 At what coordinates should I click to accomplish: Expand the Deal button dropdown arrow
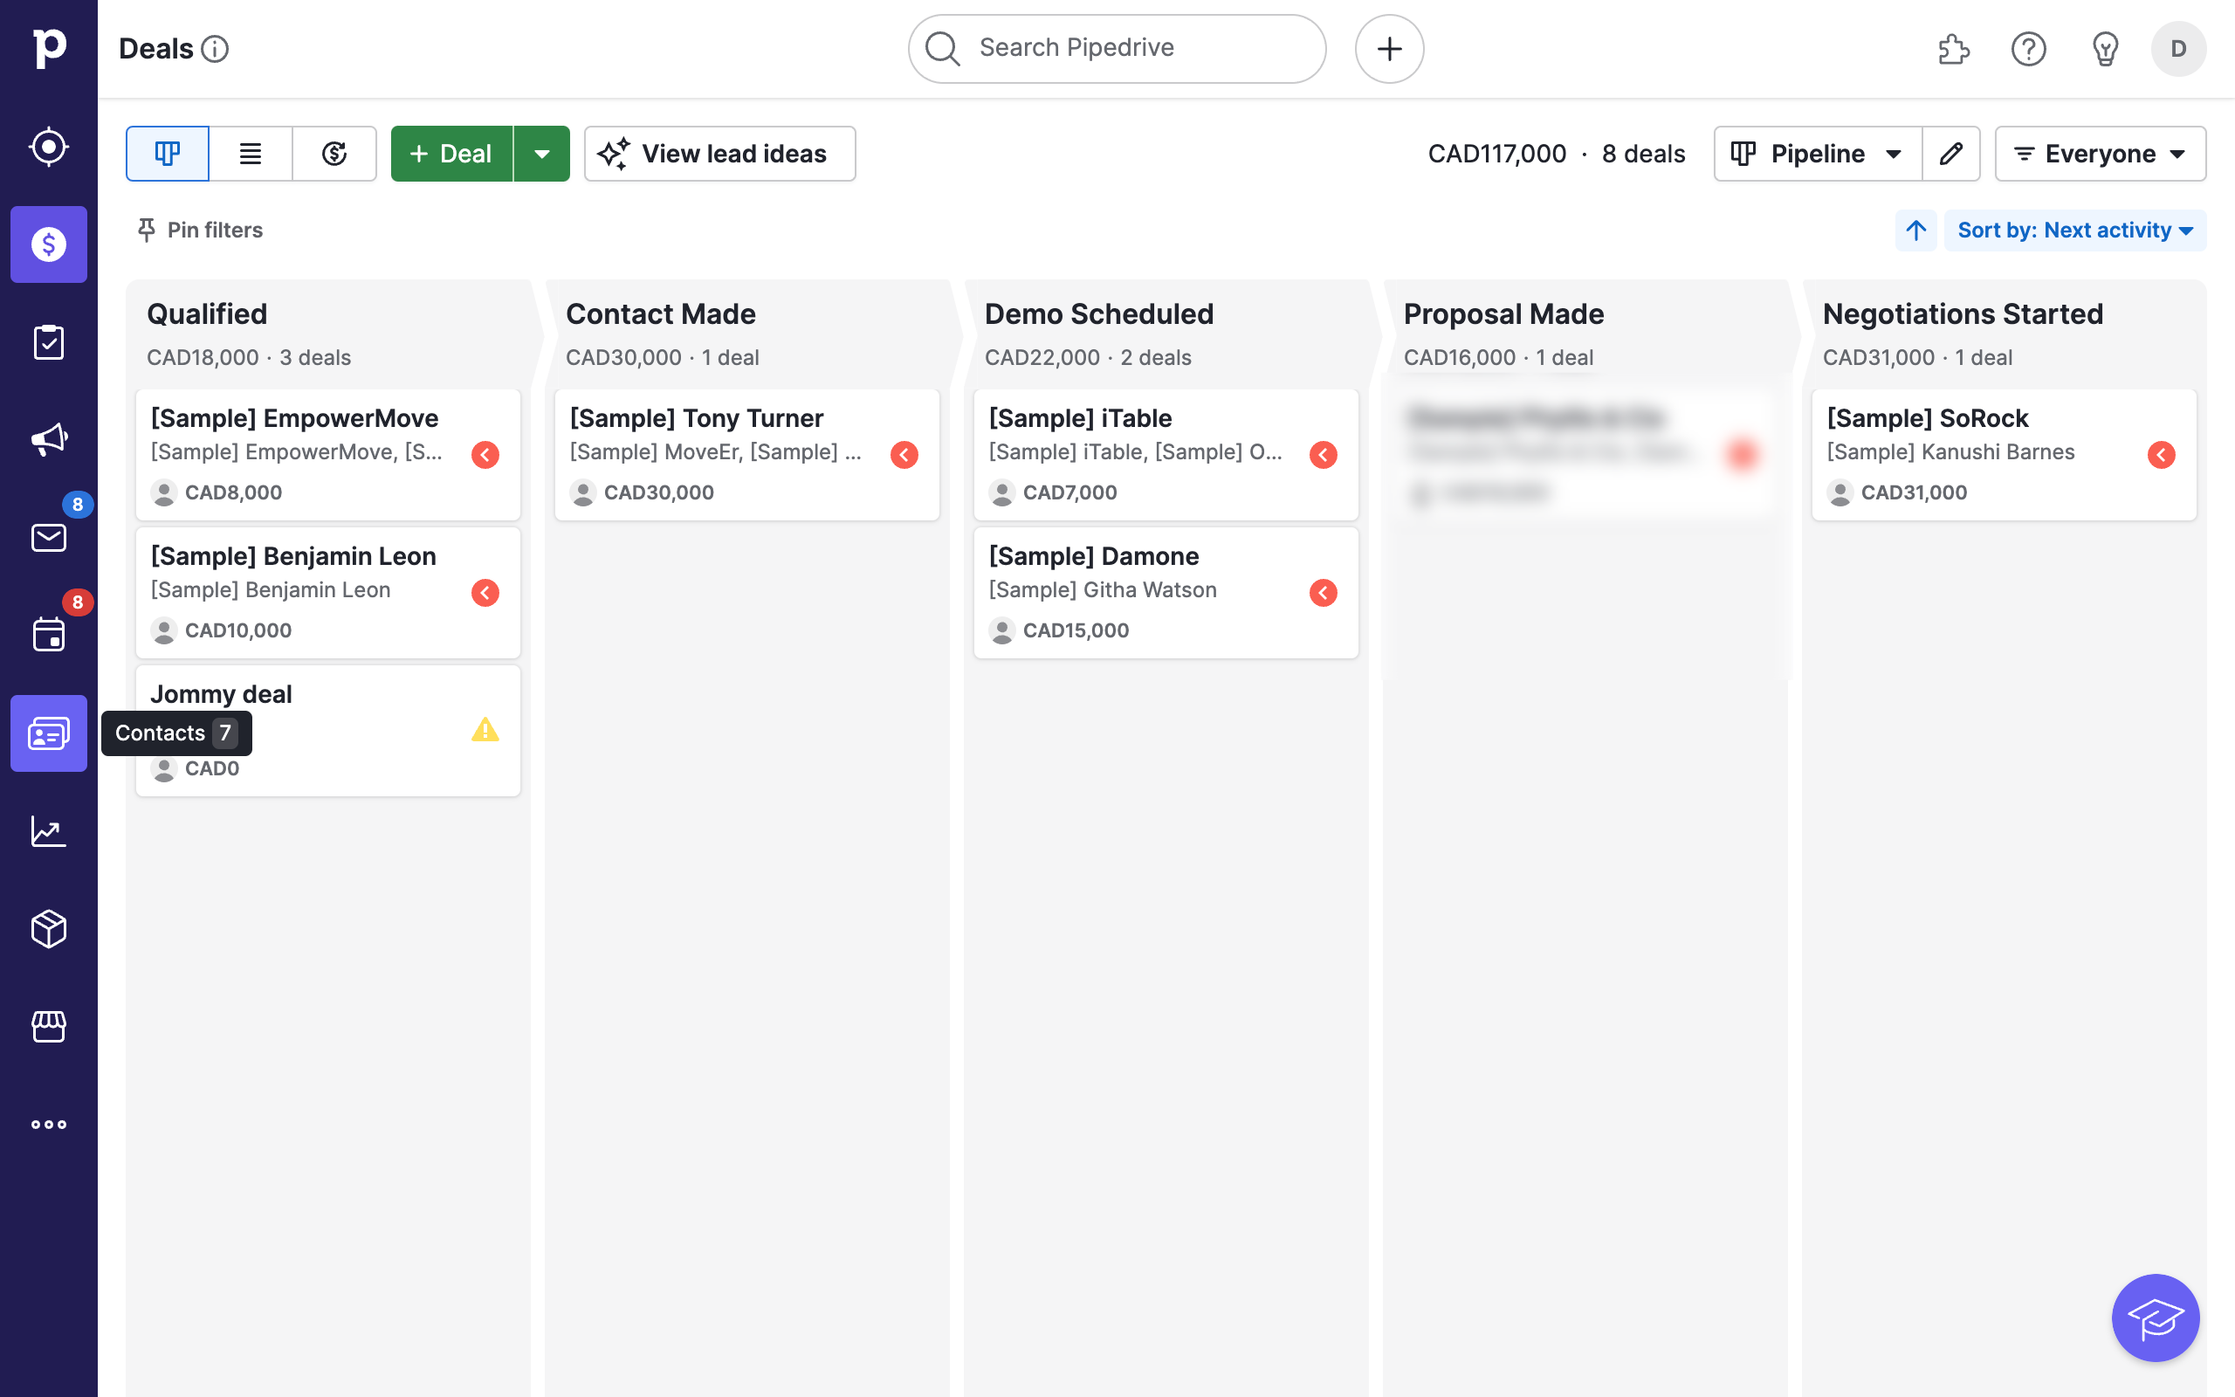[542, 154]
